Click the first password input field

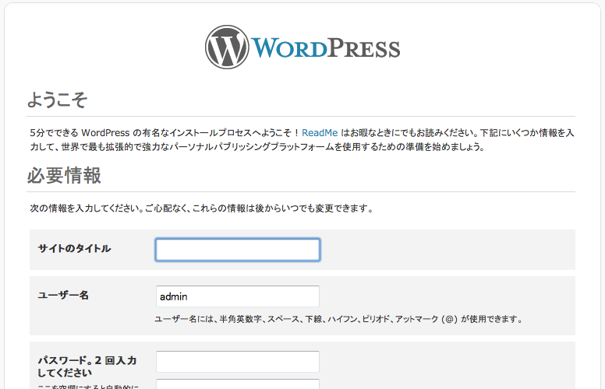[x=238, y=361]
